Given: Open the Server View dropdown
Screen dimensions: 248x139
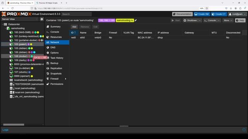Looking at the screenshot, I should [x=20, y=19].
